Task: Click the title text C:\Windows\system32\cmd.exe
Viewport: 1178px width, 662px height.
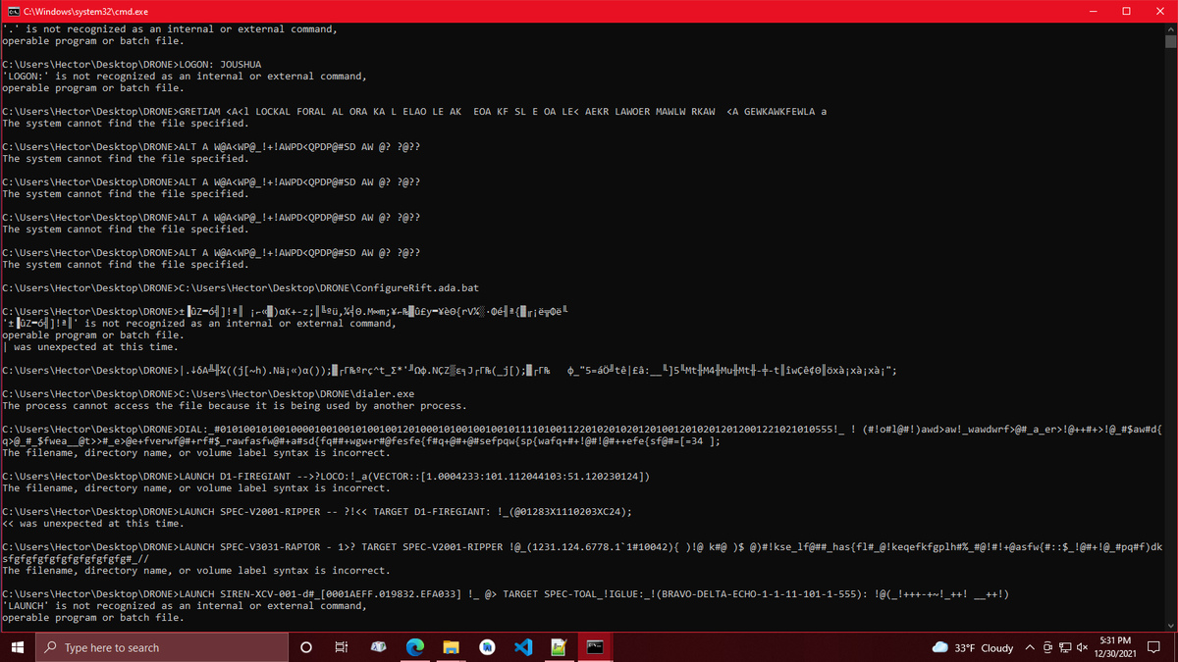Action: (x=85, y=10)
